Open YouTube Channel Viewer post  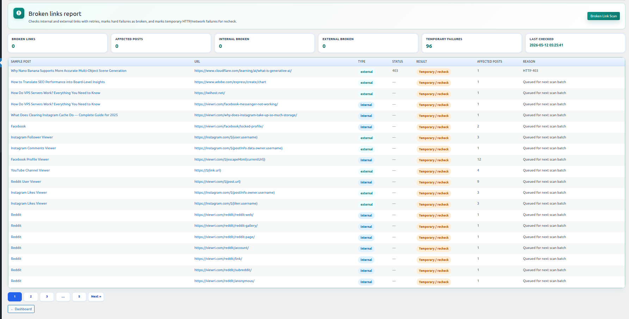click(30, 170)
